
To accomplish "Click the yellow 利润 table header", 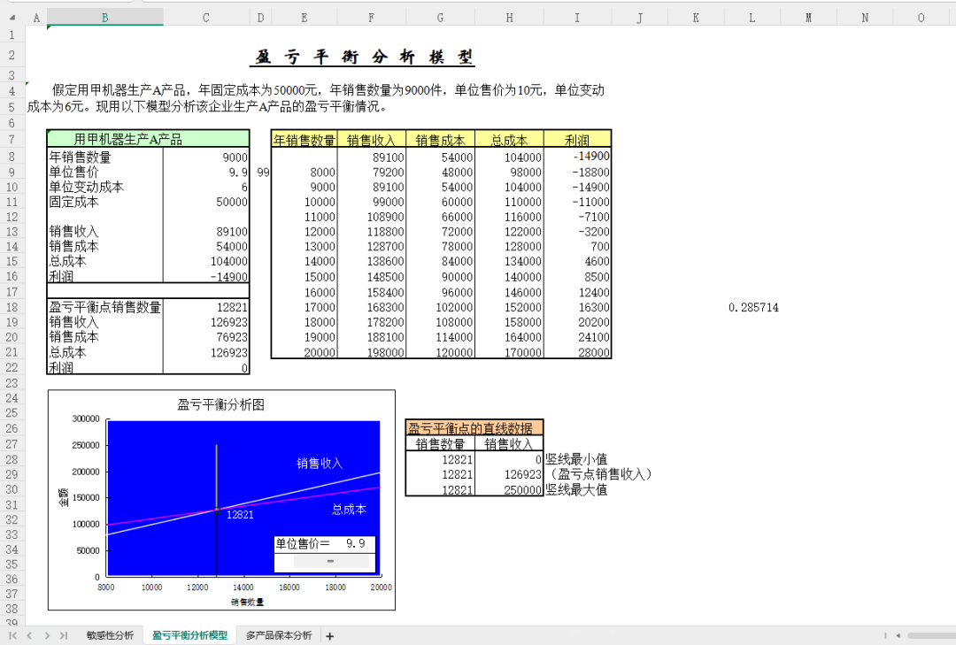I will pos(577,140).
